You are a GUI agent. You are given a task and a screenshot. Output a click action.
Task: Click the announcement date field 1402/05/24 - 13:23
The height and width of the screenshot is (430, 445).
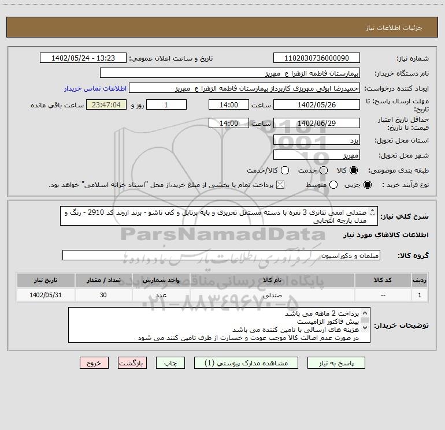pos(83,58)
